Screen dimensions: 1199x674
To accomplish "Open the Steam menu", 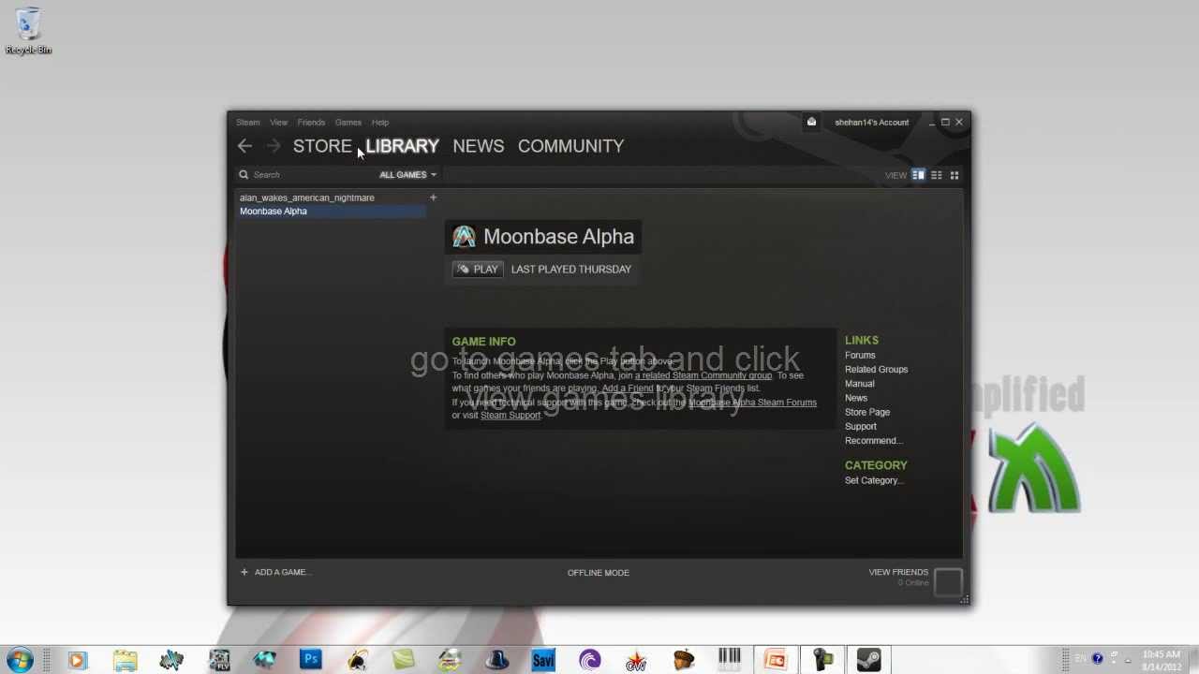I will pos(247,123).
